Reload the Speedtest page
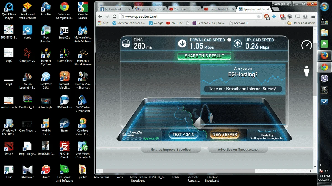332x186 pixels. pos(114,16)
